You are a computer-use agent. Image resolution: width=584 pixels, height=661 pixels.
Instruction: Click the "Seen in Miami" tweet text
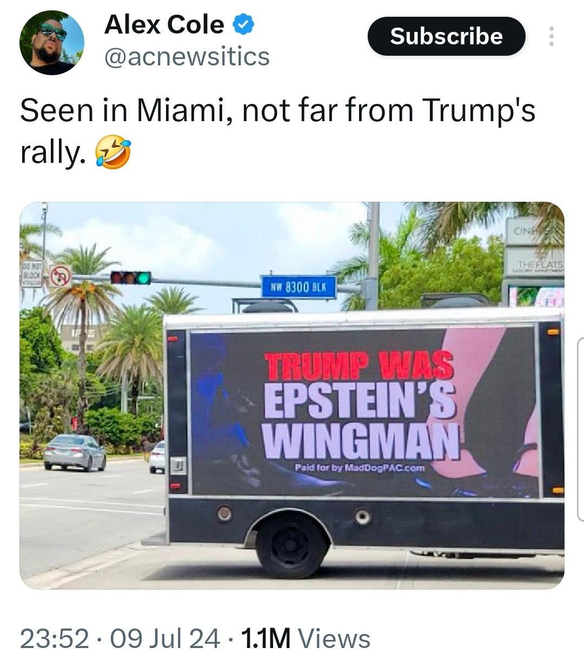coord(278,131)
